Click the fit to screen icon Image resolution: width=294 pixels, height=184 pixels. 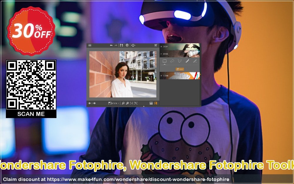click(x=136, y=103)
